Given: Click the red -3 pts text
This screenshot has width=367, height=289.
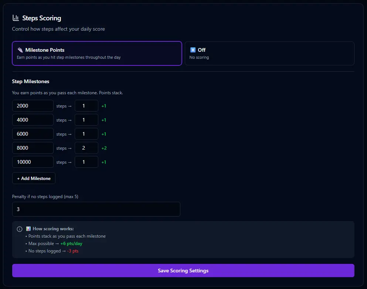Looking at the screenshot, I should tap(72, 251).
